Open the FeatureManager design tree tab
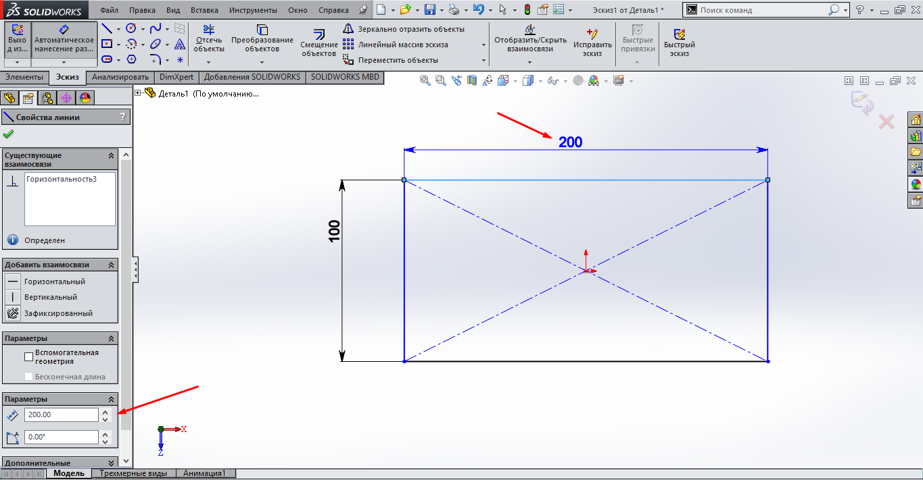The image size is (923, 480). point(10,99)
